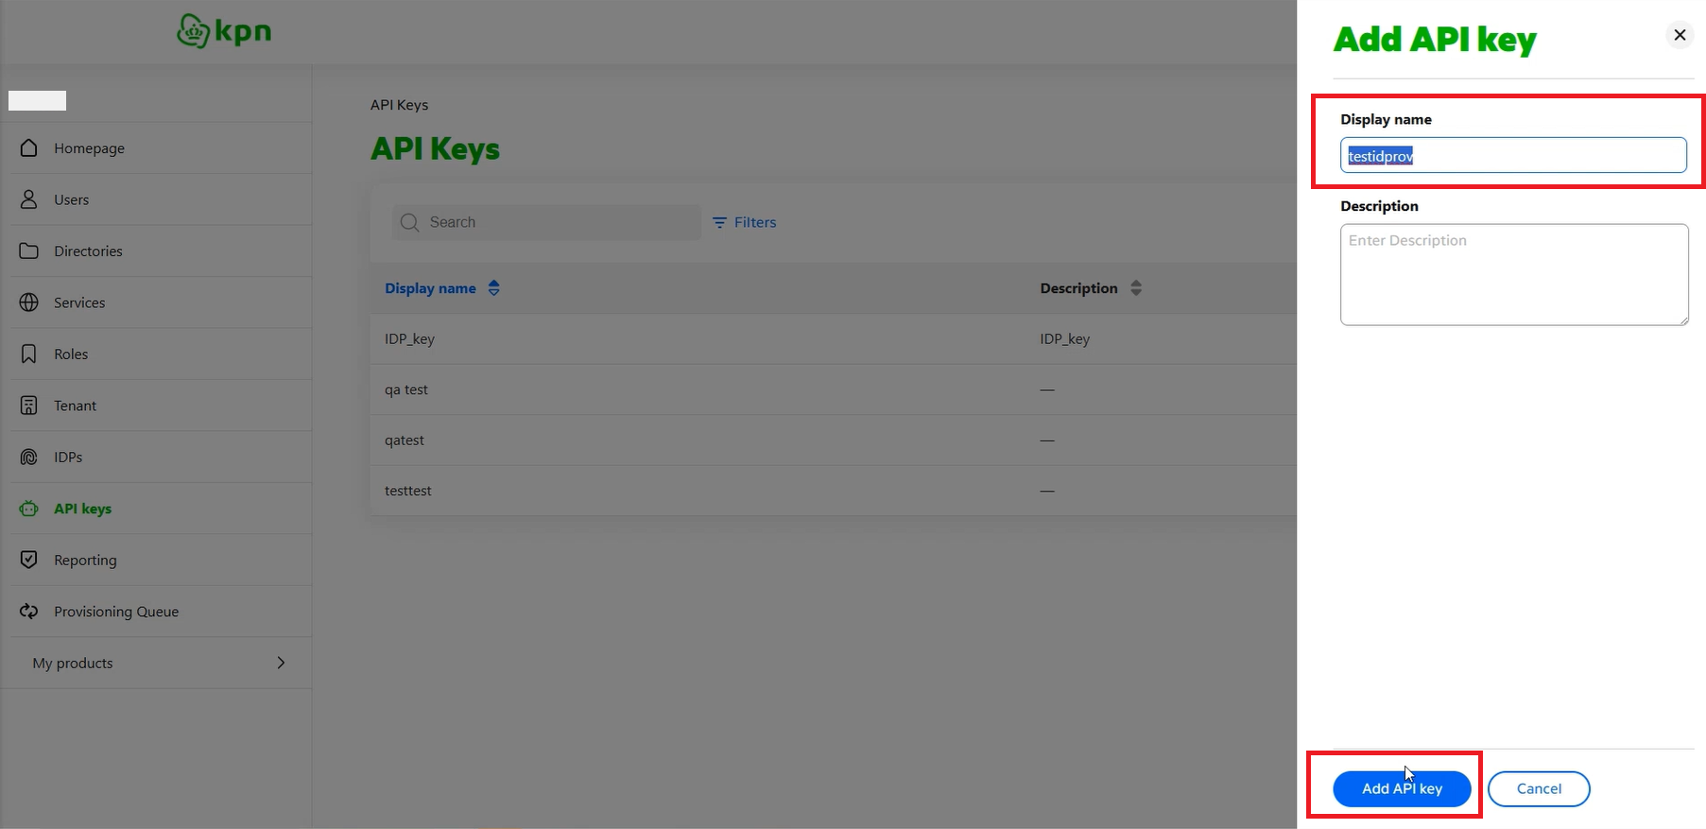Click the magnifier icon in Search
This screenshot has width=1706, height=829.
[x=410, y=222]
